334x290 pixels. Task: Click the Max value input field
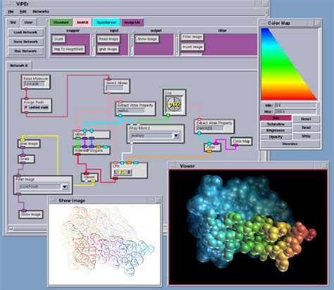click(x=295, y=111)
